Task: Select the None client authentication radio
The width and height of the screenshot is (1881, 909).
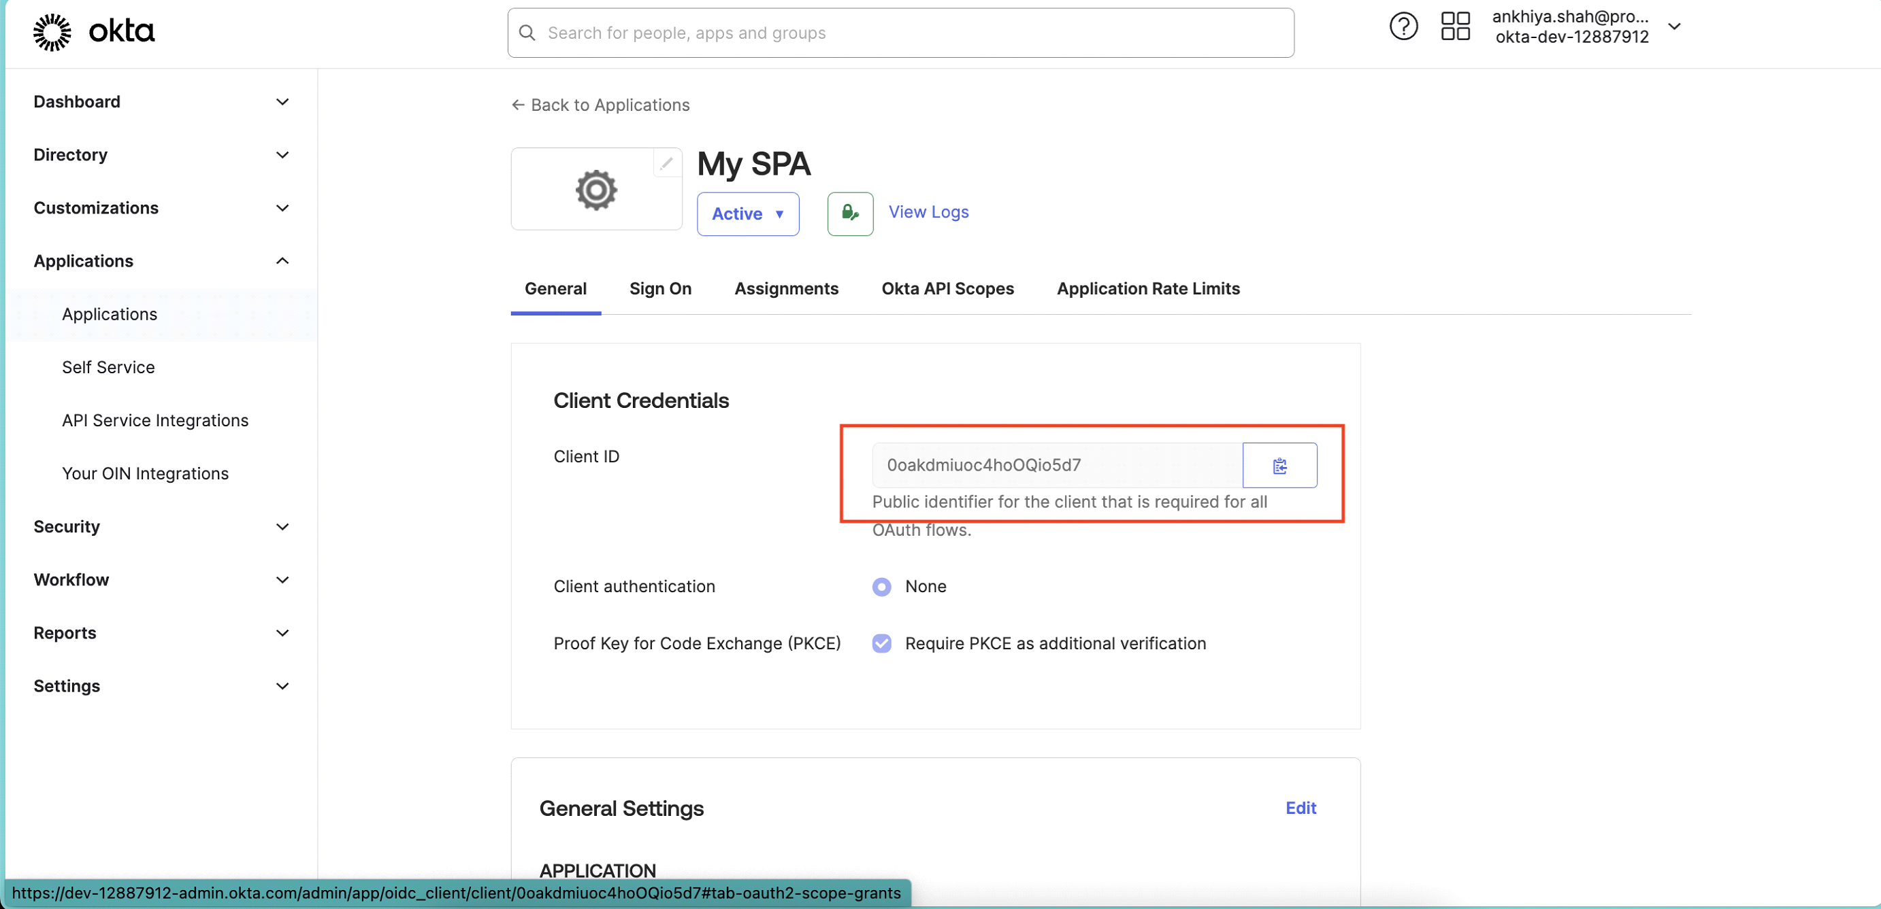Action: [x=881, y=587]
